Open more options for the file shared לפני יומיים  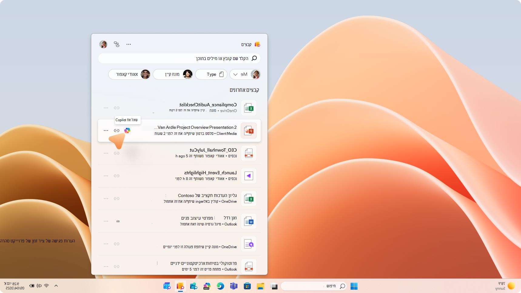(106, 244)
